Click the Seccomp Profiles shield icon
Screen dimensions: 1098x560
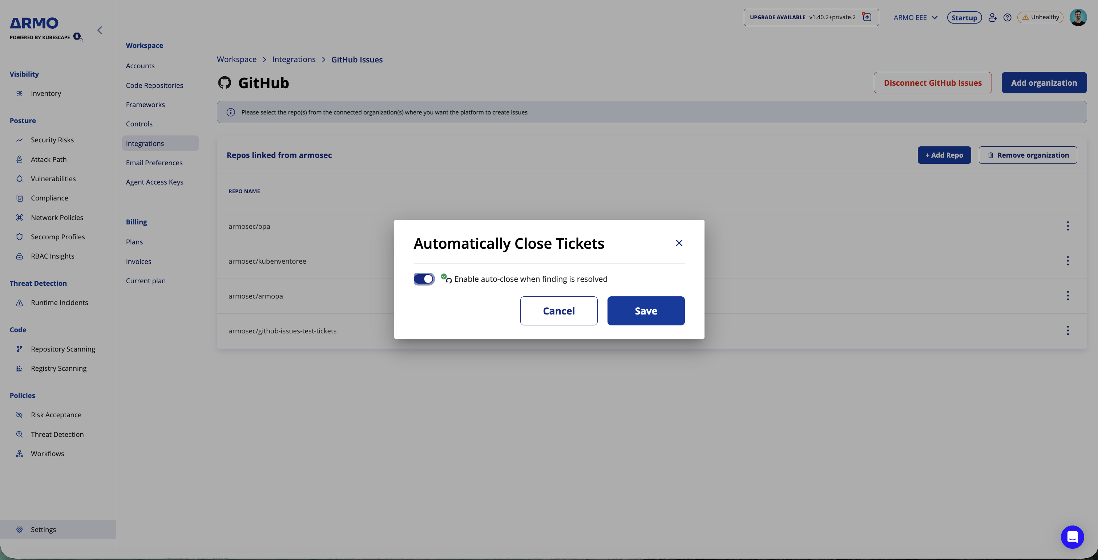19,236
